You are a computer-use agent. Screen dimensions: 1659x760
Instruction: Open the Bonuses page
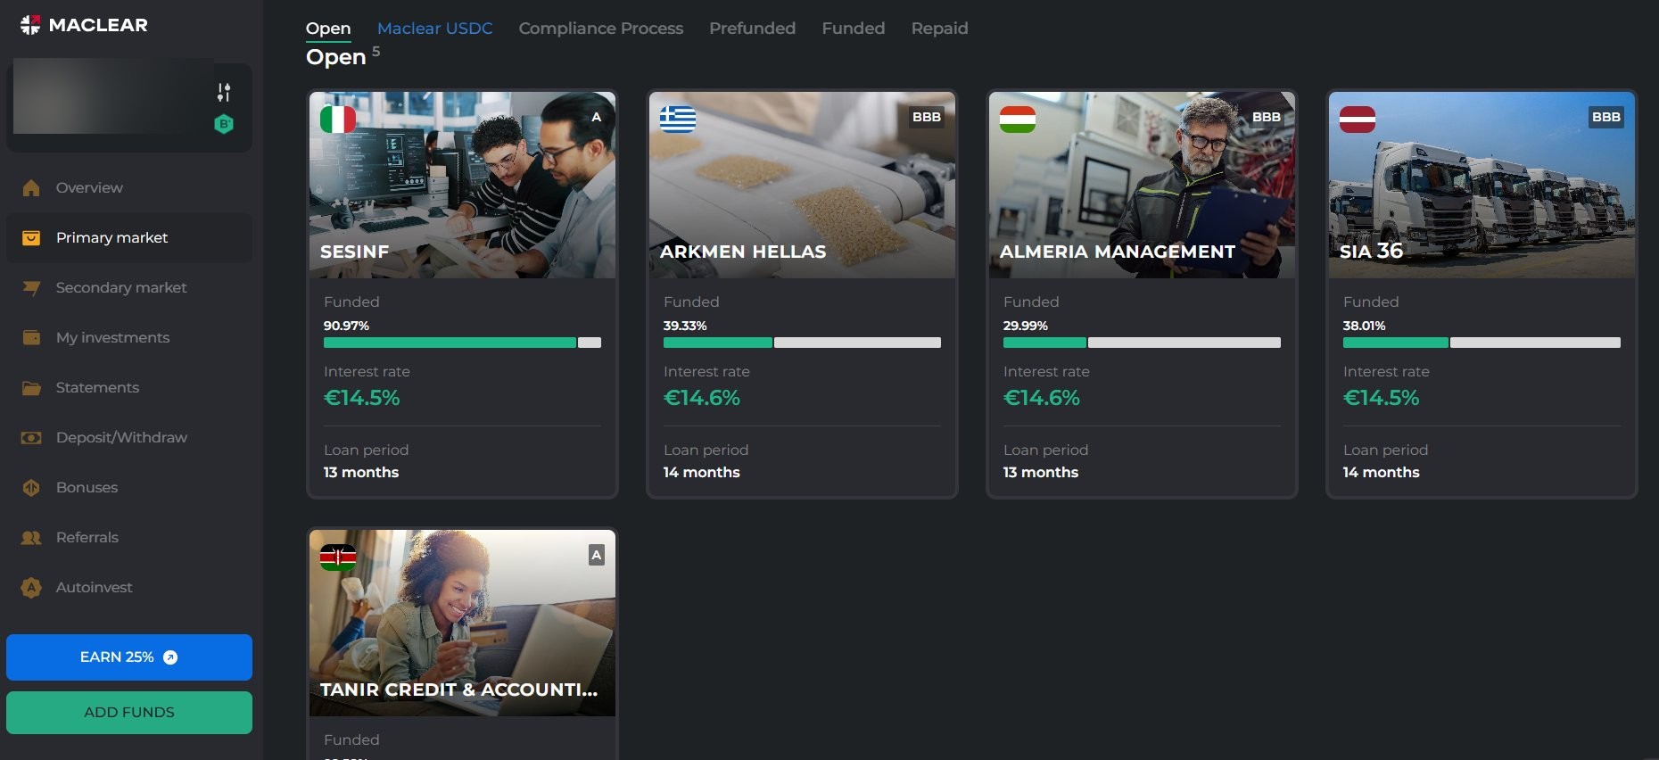[x=129, y=487]
